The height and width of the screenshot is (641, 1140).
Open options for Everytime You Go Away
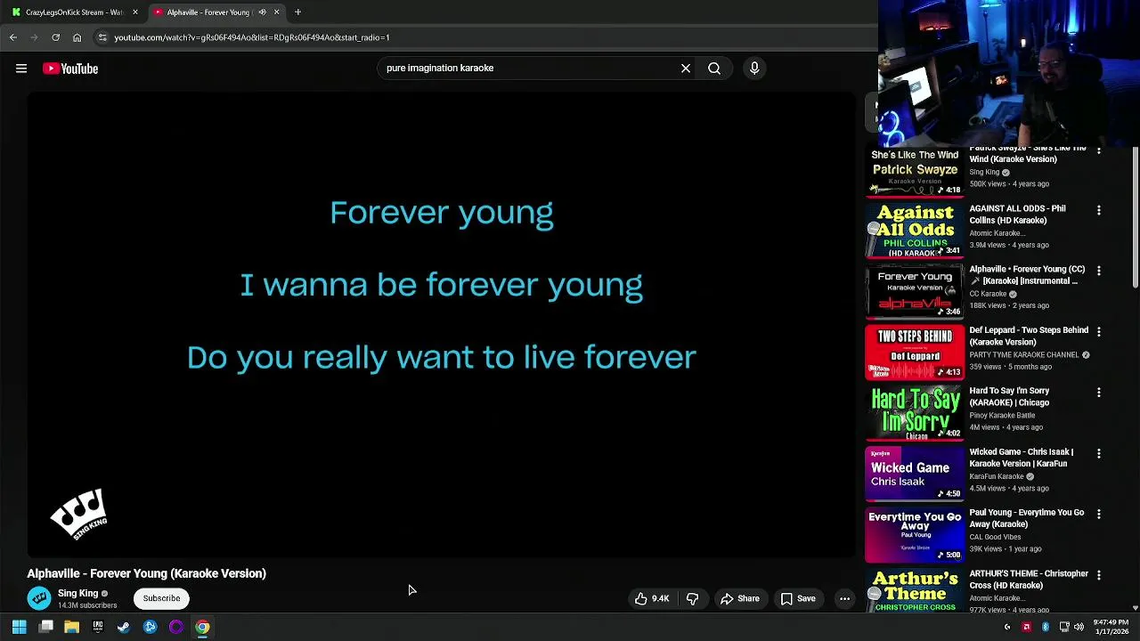pos(1098,514)
